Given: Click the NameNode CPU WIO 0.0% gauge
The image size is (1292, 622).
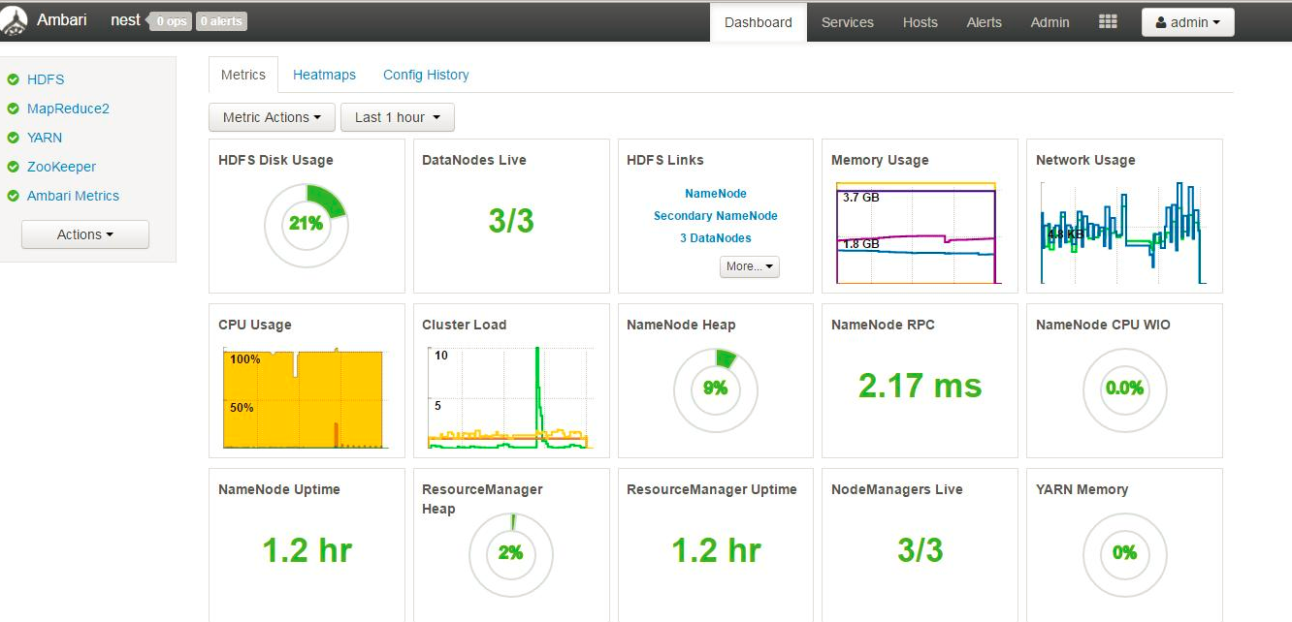Looking at the screenshot, I should pyautogui.click(x=1125, y=389).
